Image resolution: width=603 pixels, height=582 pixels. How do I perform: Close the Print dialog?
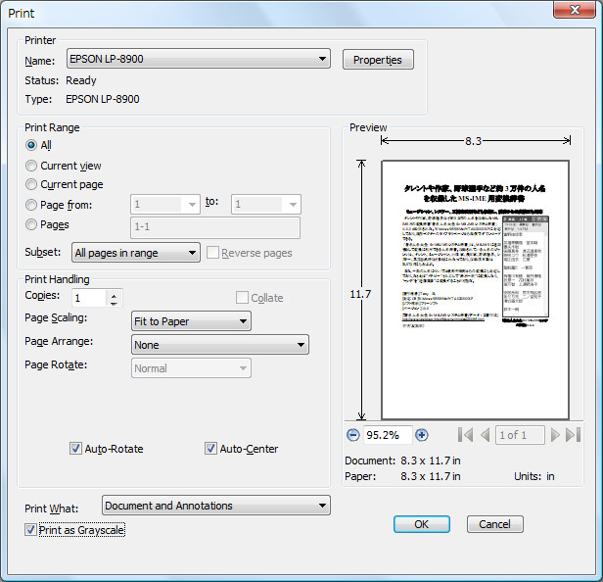[x=575, y=10]
